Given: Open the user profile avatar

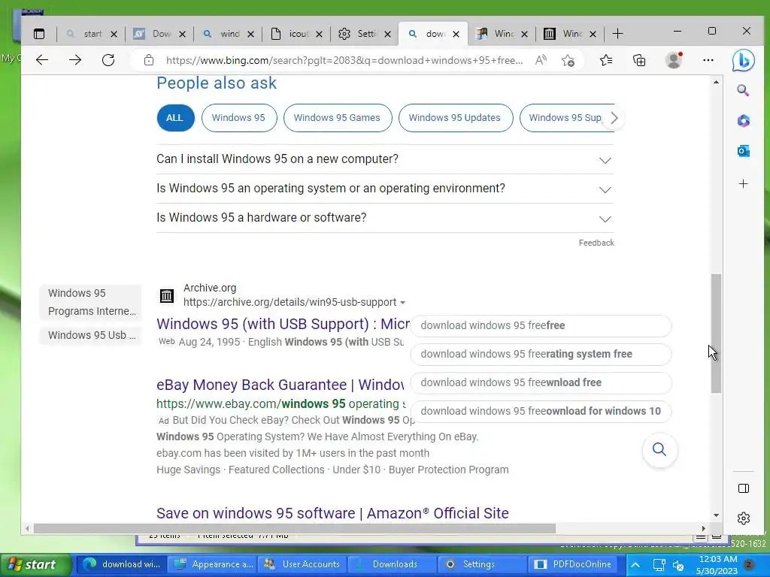Looking at the screenshot, I should (674, 60).
